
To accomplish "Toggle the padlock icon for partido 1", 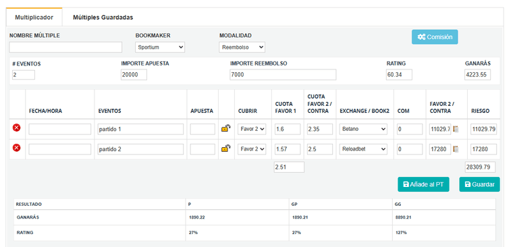I will pyautogui.click(x=225, y=129).
